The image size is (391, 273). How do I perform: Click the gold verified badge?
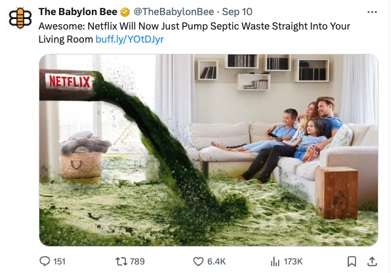[125, 12]
